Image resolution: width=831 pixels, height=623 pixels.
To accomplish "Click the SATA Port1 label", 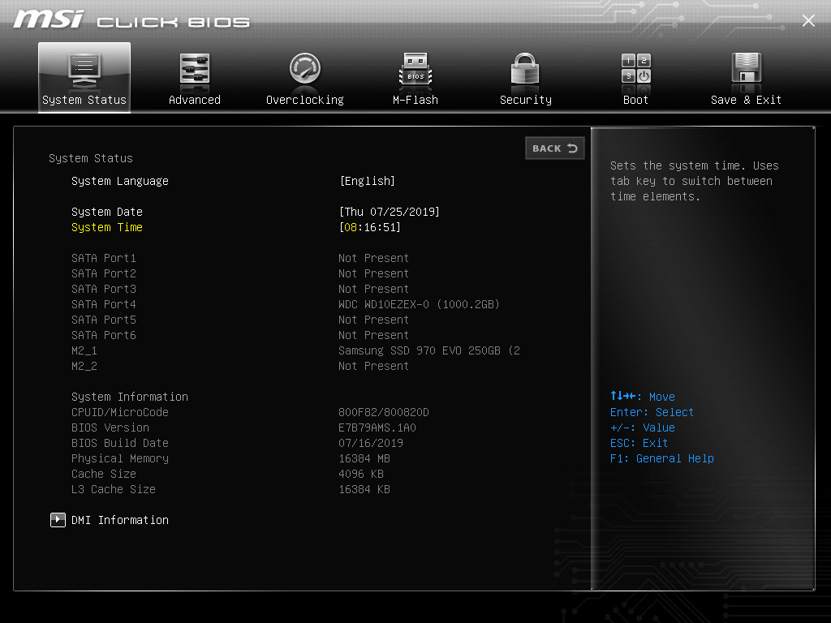I will pyautogui.click(x=104, y=258).
